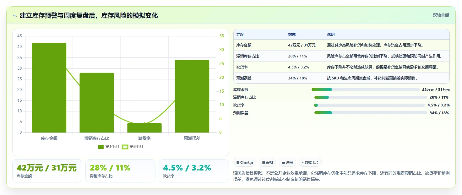Click 缺货率 in the table's third row
Viewport: 462px width, 195px height.
[x=242, y=67]
